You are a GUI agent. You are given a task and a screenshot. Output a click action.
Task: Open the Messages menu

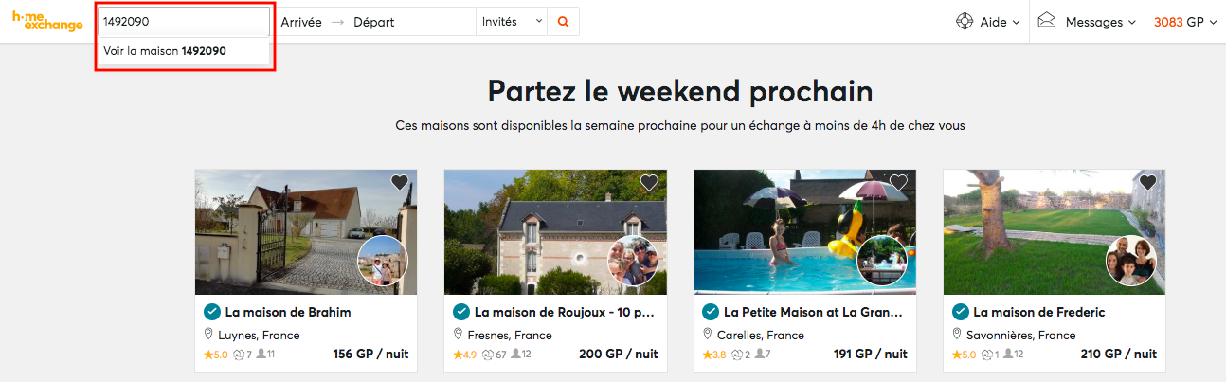pos(1100,22)
